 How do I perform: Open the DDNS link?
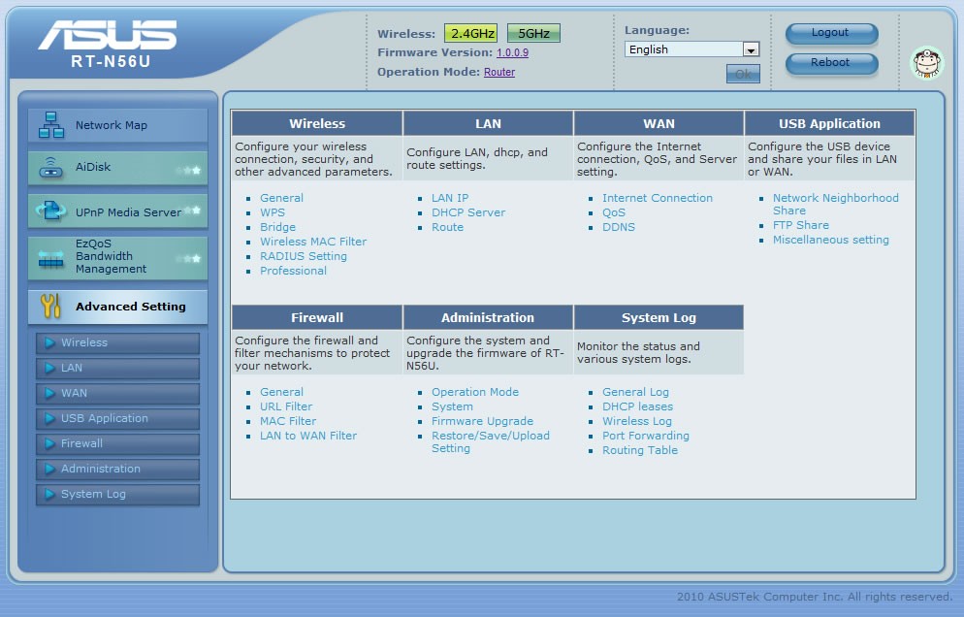pos(619,227)
